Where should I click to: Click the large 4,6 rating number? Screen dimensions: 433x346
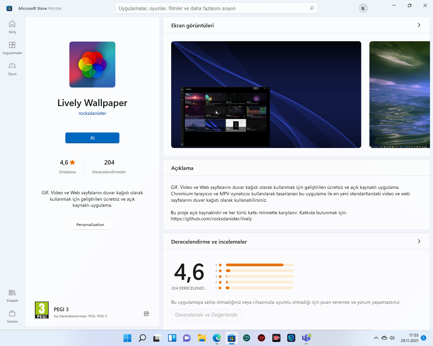[x=189, y=272]
